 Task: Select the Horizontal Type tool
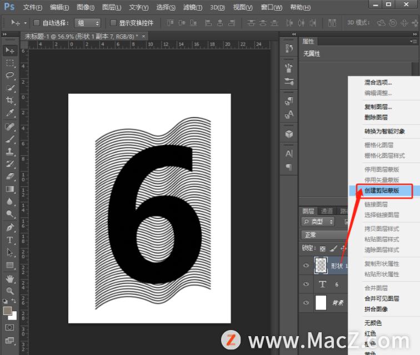pyautogui.click(x=10, y=240)
